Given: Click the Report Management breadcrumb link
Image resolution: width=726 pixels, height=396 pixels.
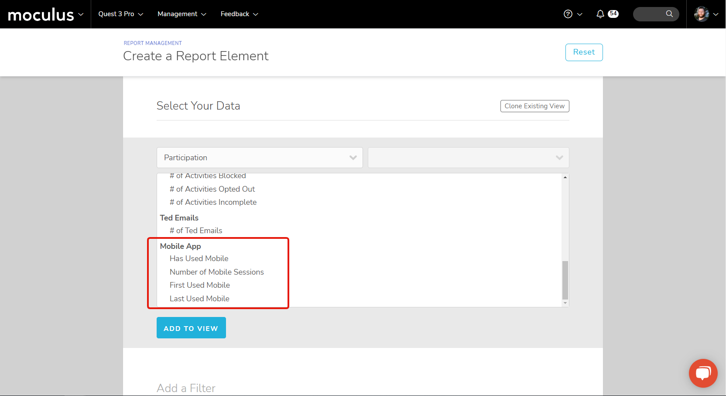Looking at the screenshot, I should (x=153, y=43).
